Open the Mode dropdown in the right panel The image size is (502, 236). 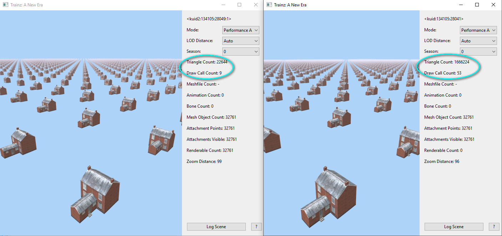478,30
